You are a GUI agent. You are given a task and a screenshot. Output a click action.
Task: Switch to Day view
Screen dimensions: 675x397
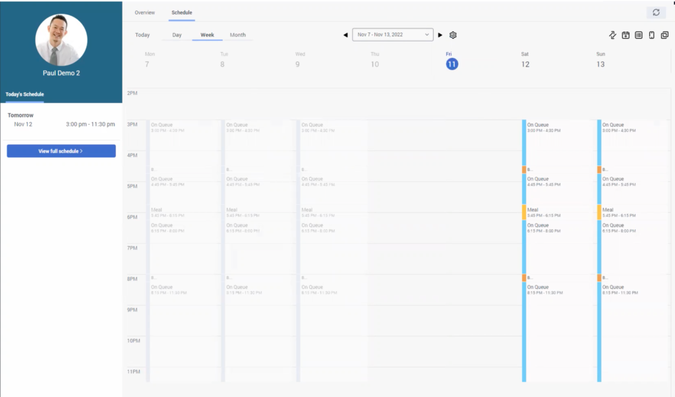click(x=177, y=35)
